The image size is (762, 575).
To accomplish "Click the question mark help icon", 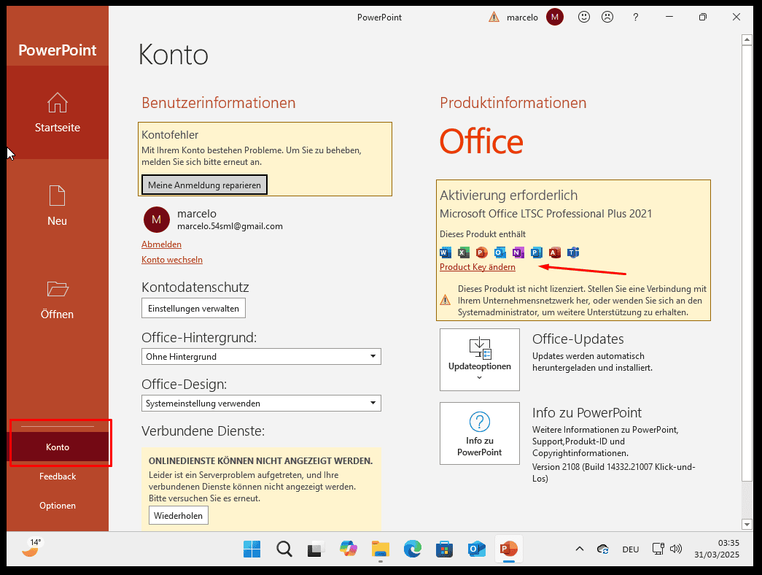I will [636, 17].
